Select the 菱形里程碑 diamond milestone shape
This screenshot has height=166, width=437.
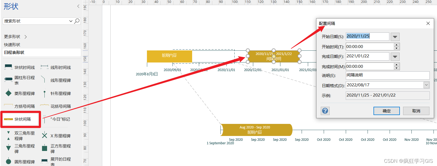coord(20,93)
